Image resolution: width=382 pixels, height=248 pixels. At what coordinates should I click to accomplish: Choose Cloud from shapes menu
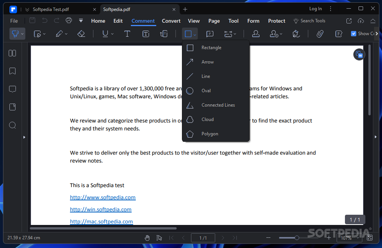pos(216,119)
